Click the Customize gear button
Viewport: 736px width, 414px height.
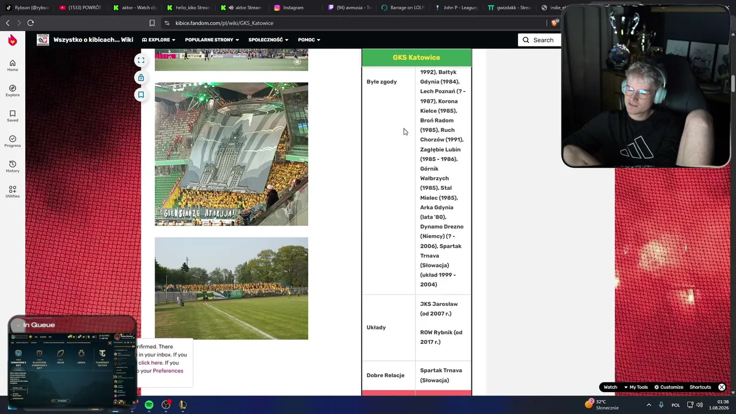(668, 387)
